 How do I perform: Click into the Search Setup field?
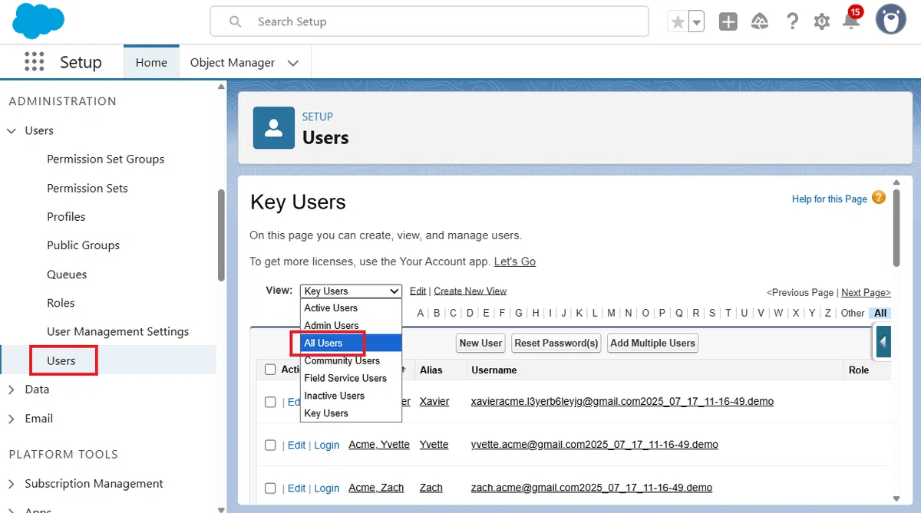tap(429, 21)
